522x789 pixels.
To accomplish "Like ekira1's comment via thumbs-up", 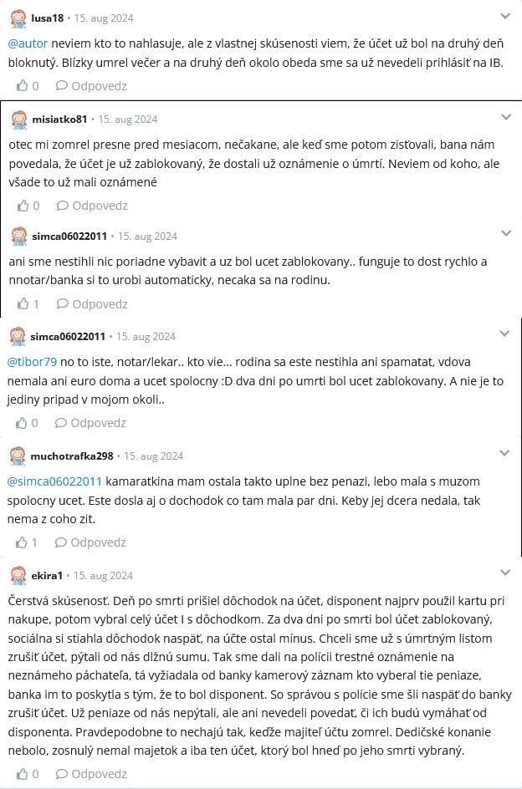I will coord(22,774).
